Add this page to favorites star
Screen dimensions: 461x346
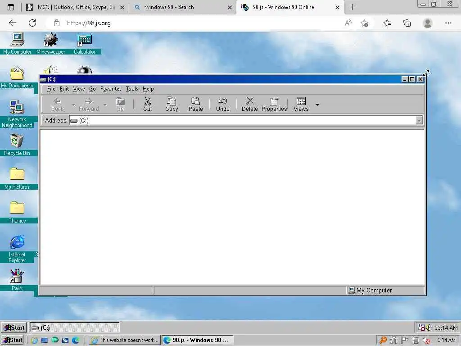[x=365, y=23]
